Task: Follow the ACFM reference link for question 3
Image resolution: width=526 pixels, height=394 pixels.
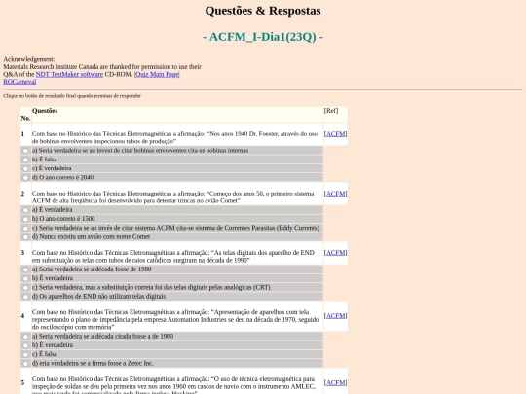Action: [x=335, y=252]
